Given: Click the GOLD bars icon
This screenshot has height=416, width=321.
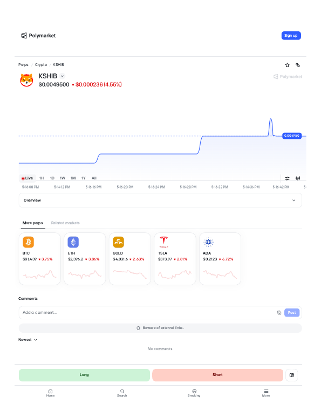Looking at the screenshot, I should [118, 242].
